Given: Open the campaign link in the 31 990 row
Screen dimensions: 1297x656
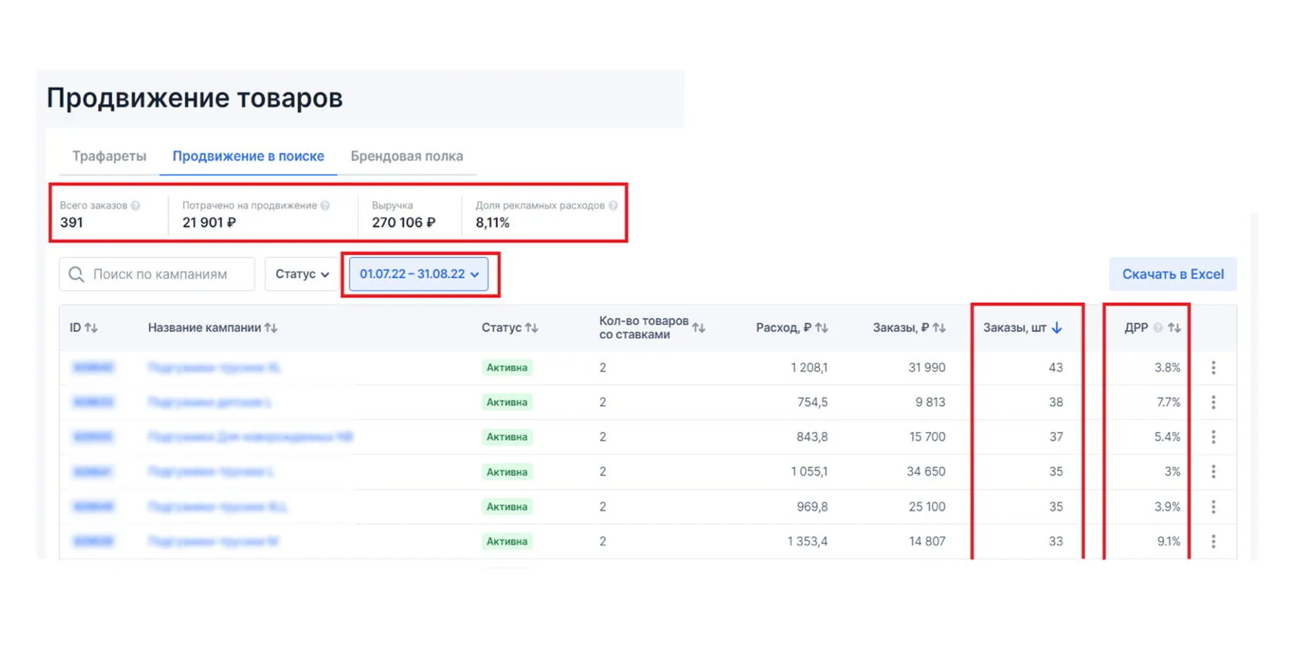Looking at the screenshot, I should click(x=214, y=367).
